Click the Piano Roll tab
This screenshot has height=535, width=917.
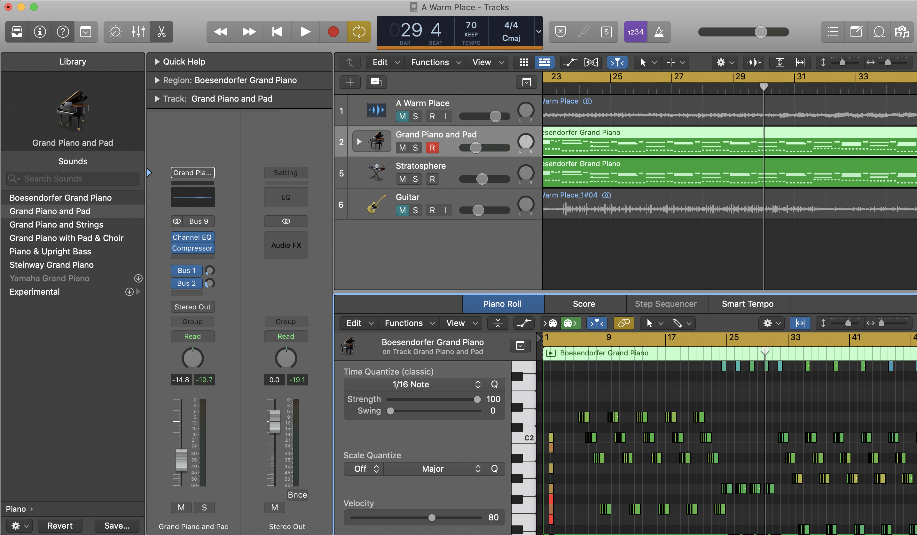(502, 304)
